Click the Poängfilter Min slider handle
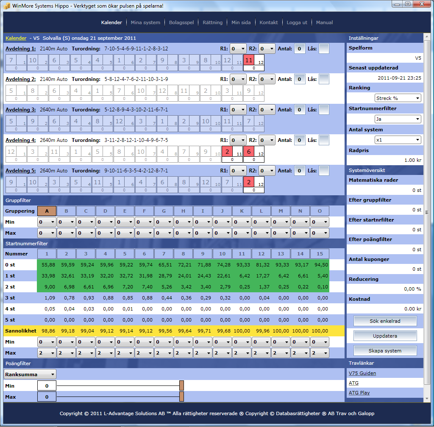 181,385
